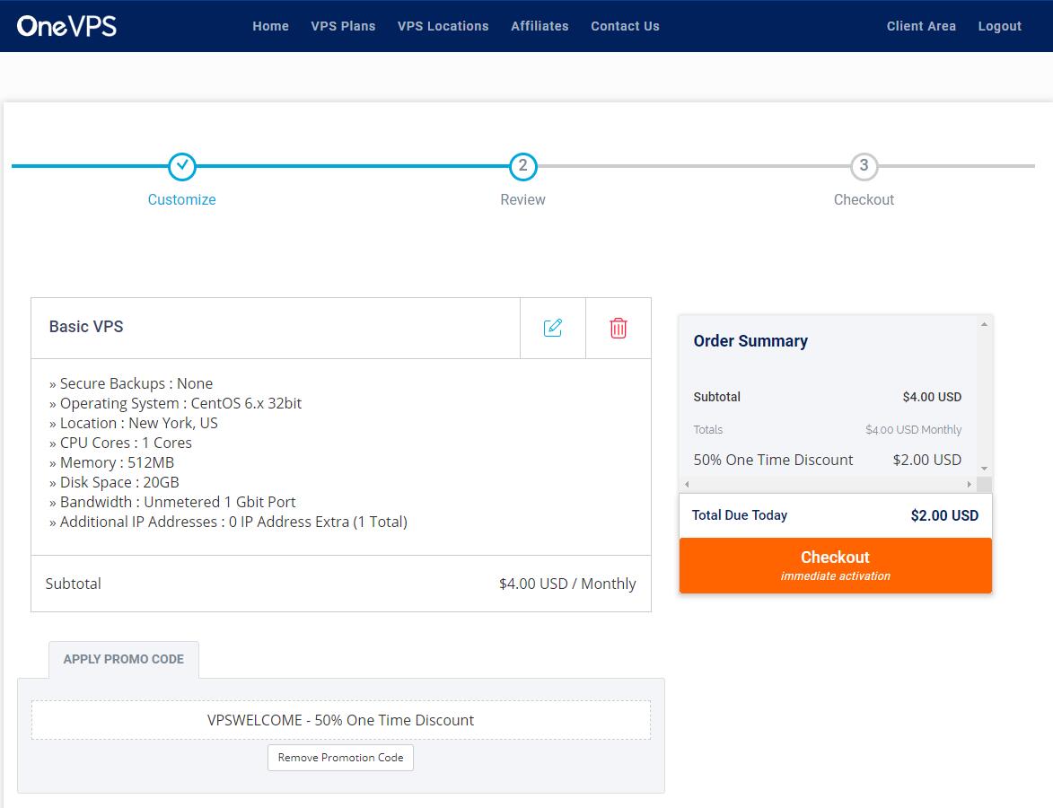Go to VPS Plans page

tap(343, 26)
